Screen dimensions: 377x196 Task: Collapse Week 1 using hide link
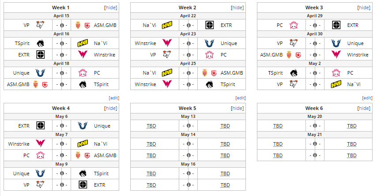[111, 8]
